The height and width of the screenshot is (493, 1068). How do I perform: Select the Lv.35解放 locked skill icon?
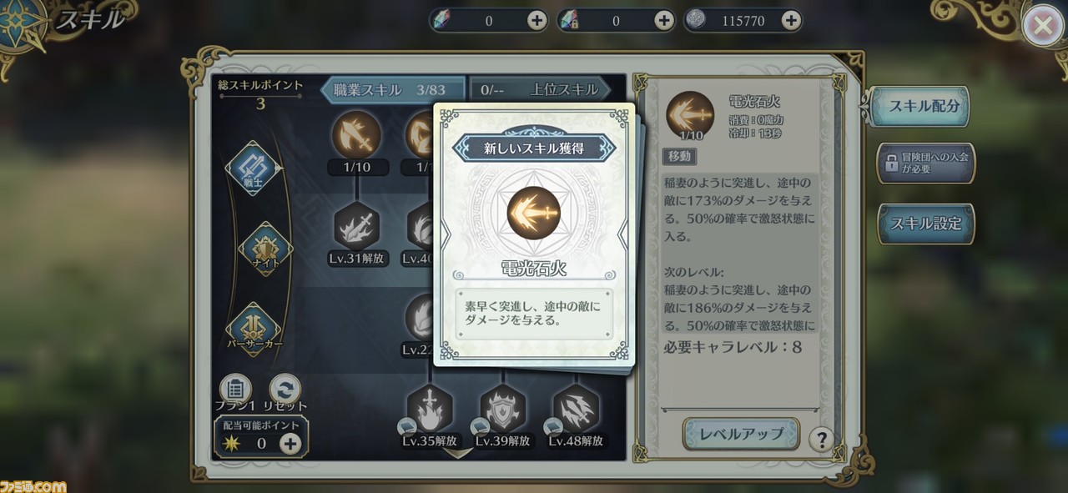pos(430,407)
